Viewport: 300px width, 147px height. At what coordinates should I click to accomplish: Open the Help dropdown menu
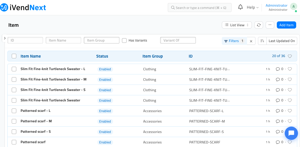(253, 7)
